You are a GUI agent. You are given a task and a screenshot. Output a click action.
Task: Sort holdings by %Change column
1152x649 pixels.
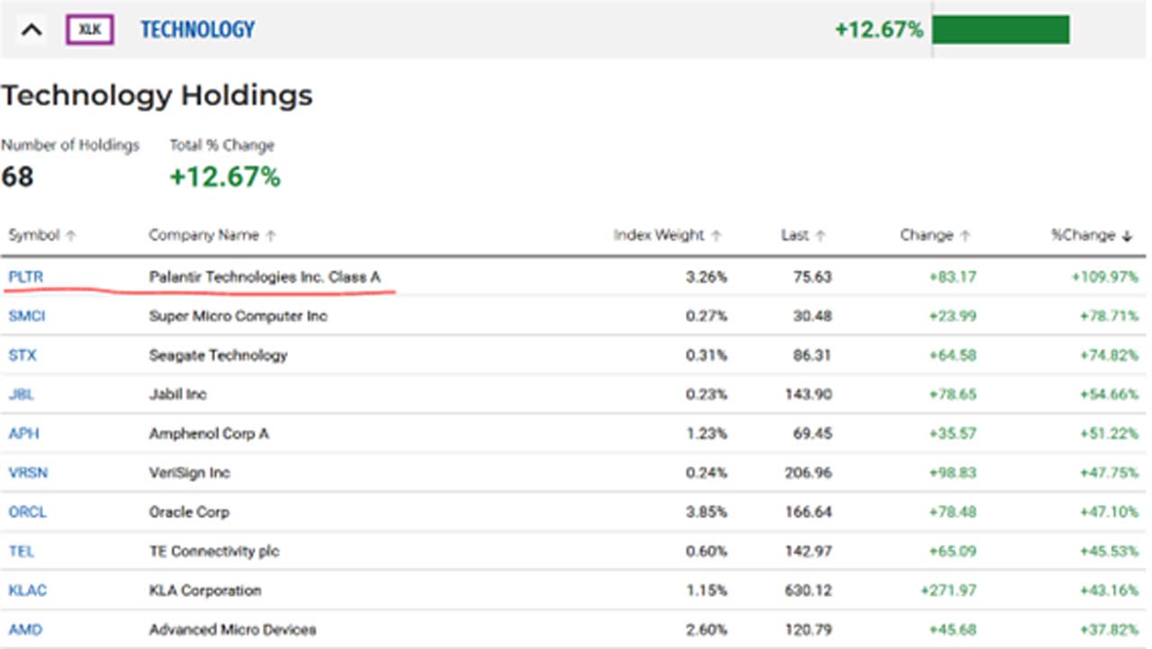1091,236
